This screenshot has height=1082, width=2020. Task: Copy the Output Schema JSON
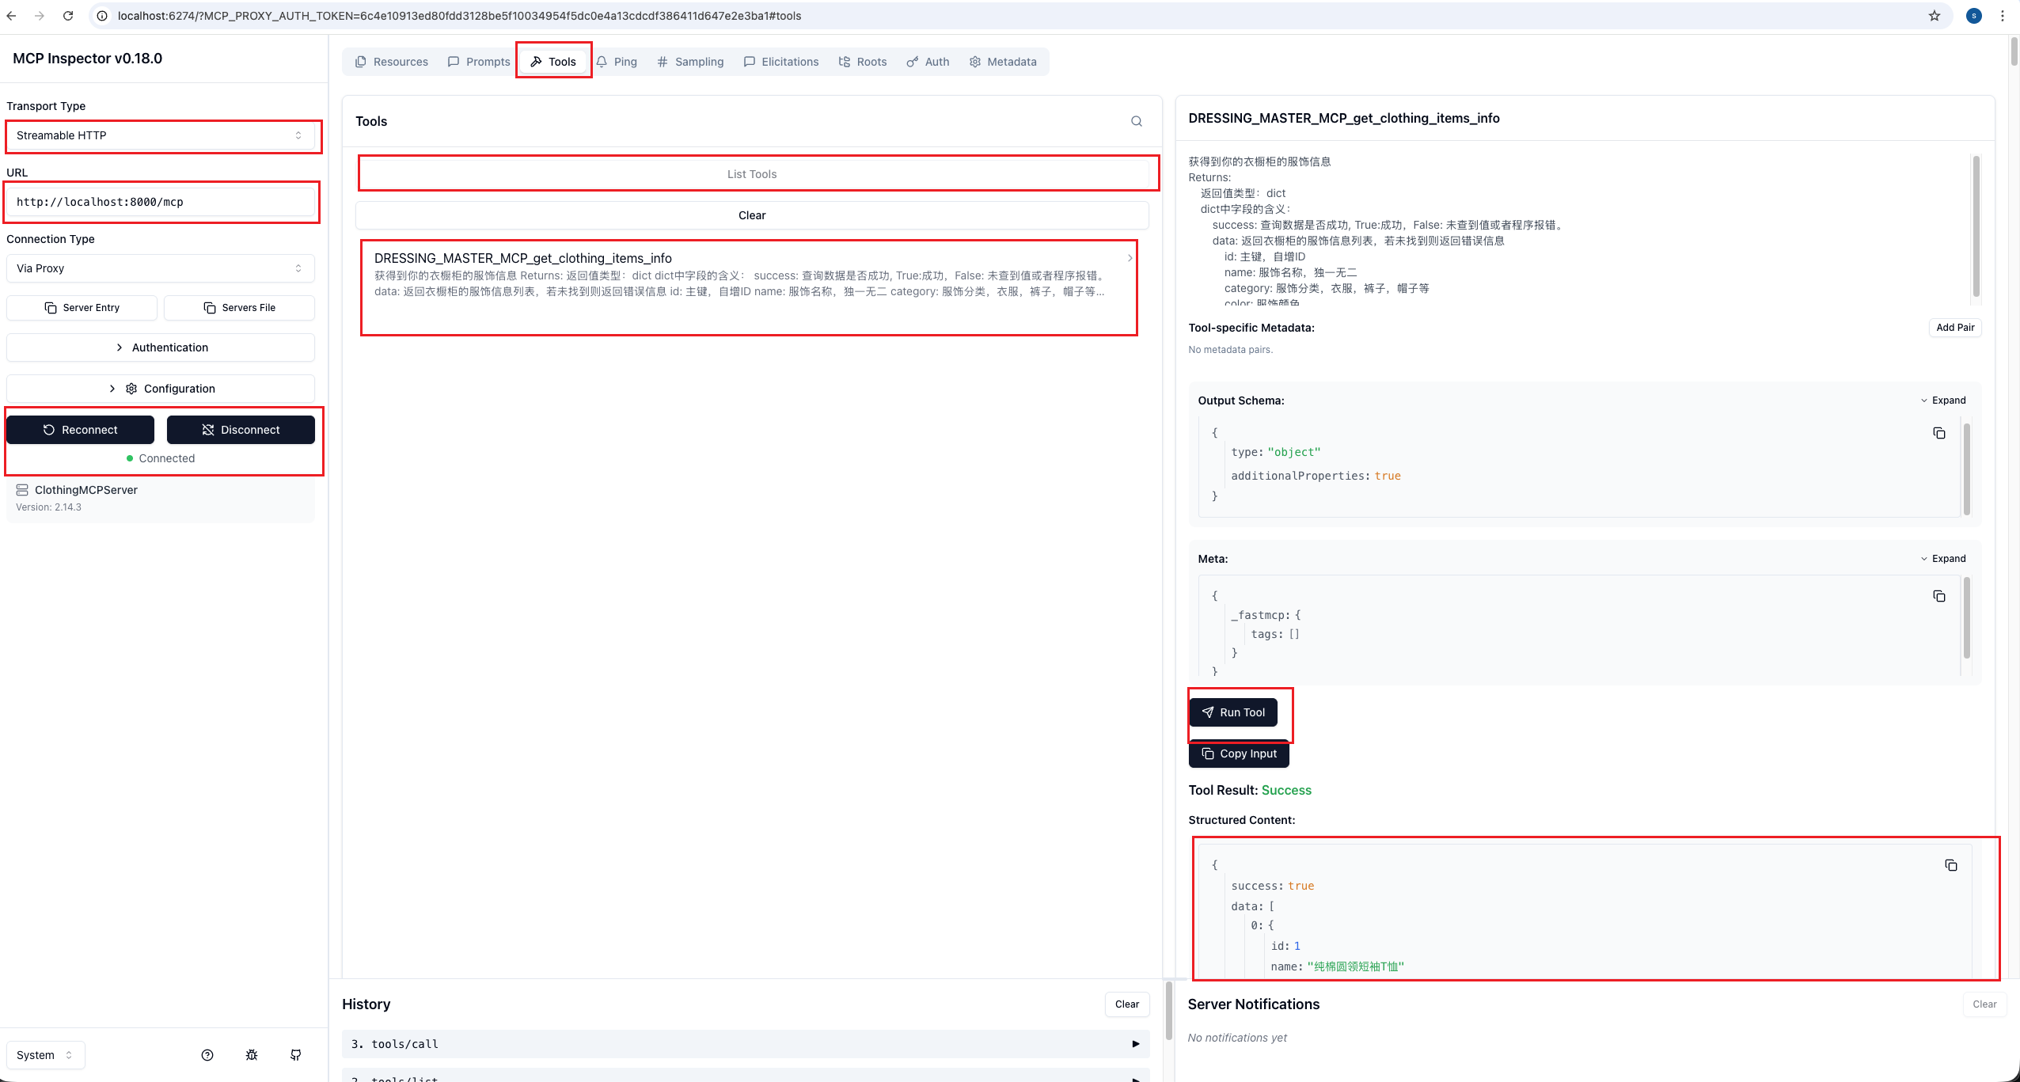pyautogui.click(x=1938, y=433)
